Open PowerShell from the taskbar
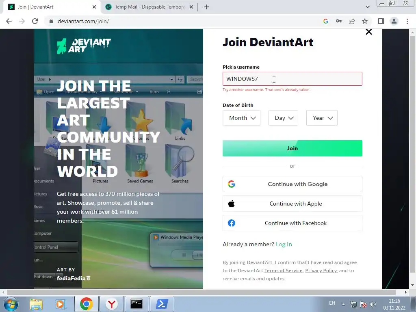The height and width of the screenshot is (312, 416). tap(162, 304)
